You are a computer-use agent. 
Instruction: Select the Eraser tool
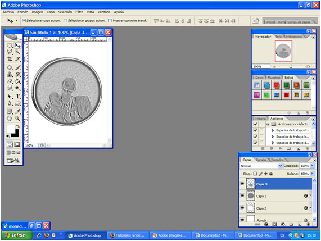(x=10, y=81)
